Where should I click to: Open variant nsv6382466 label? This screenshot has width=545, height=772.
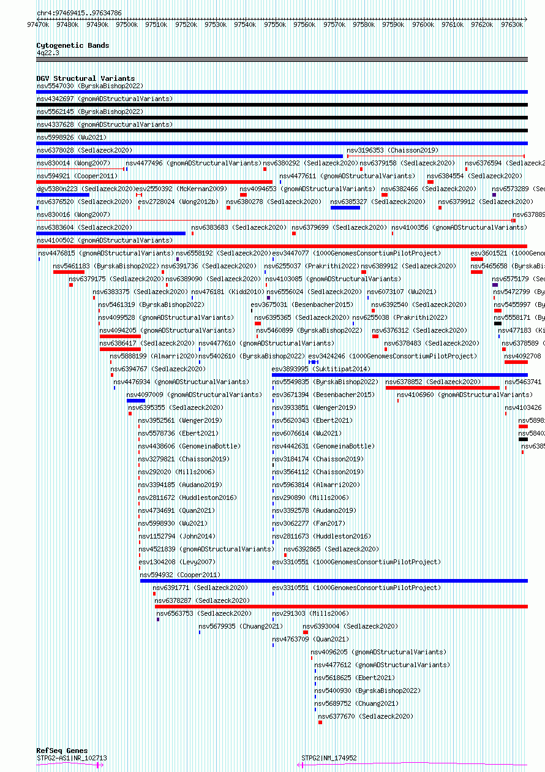point(429,189)
